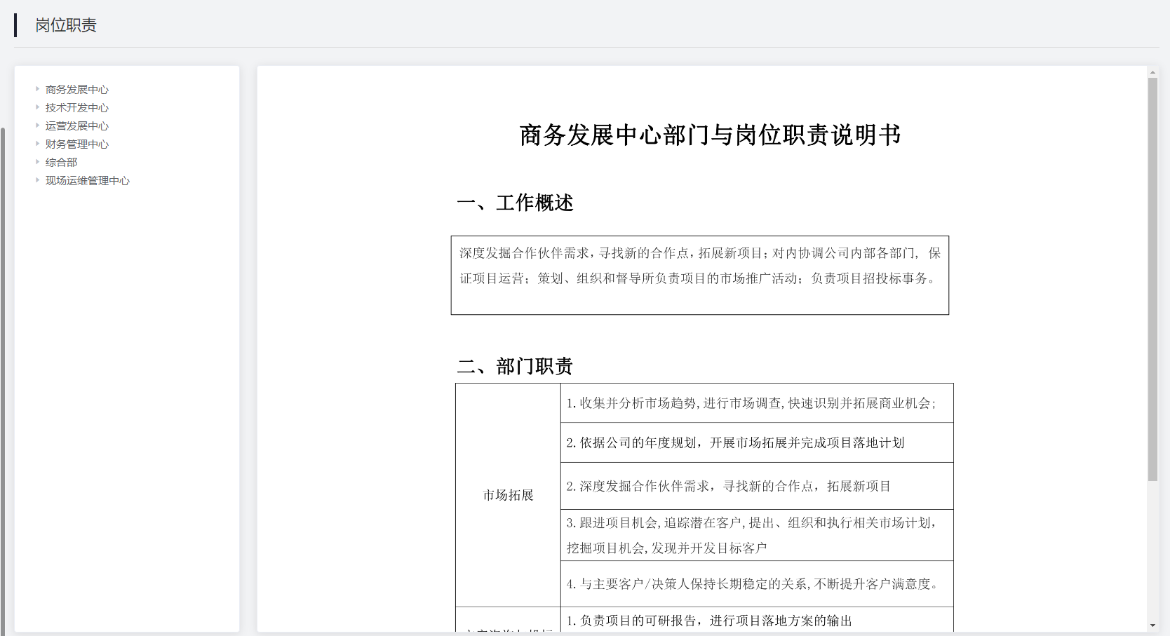Click the document vertical scrollbar thumb
This screenshot has height=636, width=1170.
point(1152,280)
